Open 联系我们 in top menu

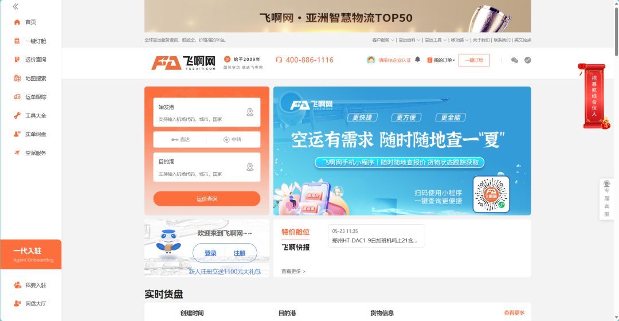(502, 40)
